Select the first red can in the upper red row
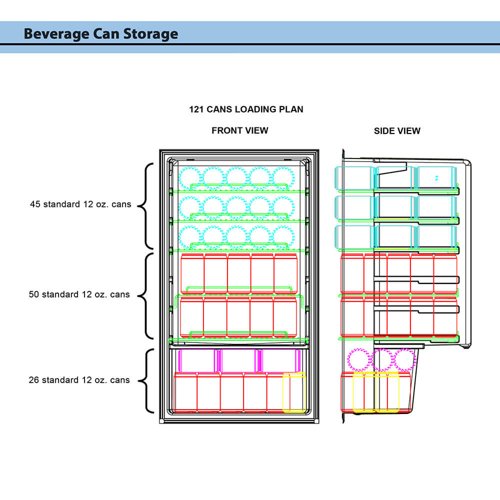The image size is (500, 500). pyautogui.click(x=192, y=273)
